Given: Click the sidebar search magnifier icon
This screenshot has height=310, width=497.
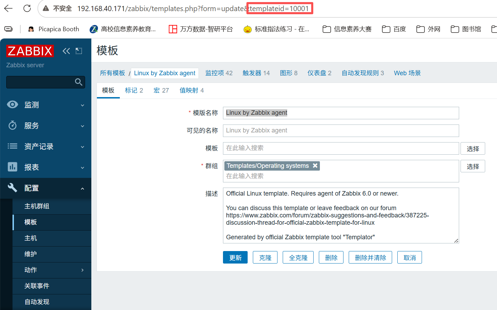Looking at the screenshot, I should tap(79, 82).
